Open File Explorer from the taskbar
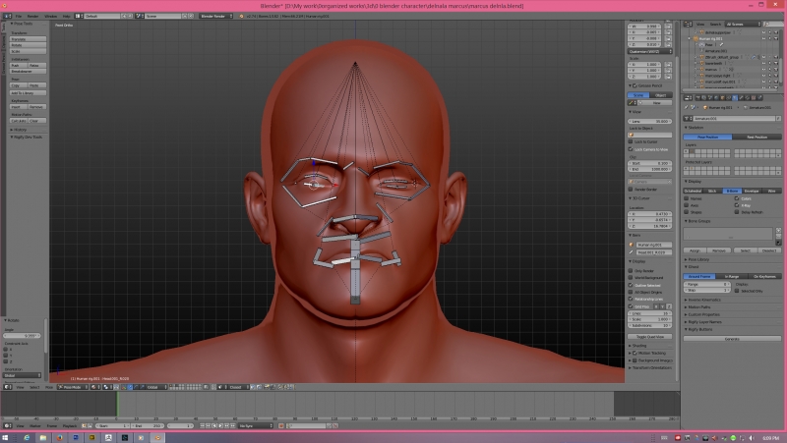 [x=42, y=437]
